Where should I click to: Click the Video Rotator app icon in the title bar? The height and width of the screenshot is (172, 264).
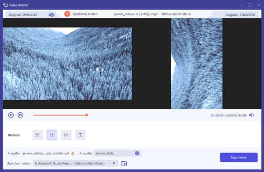tap(5, 5)
